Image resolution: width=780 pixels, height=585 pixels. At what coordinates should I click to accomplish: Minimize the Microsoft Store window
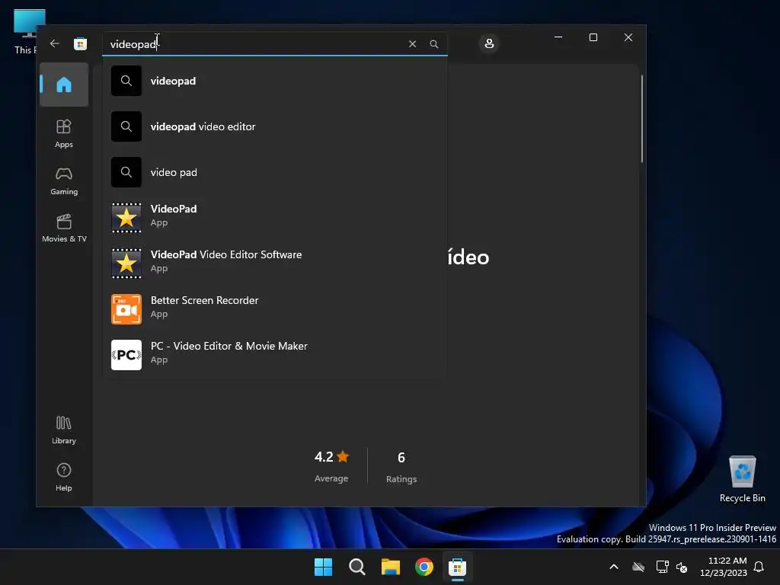pyautogui.click(x=558, y=37)
